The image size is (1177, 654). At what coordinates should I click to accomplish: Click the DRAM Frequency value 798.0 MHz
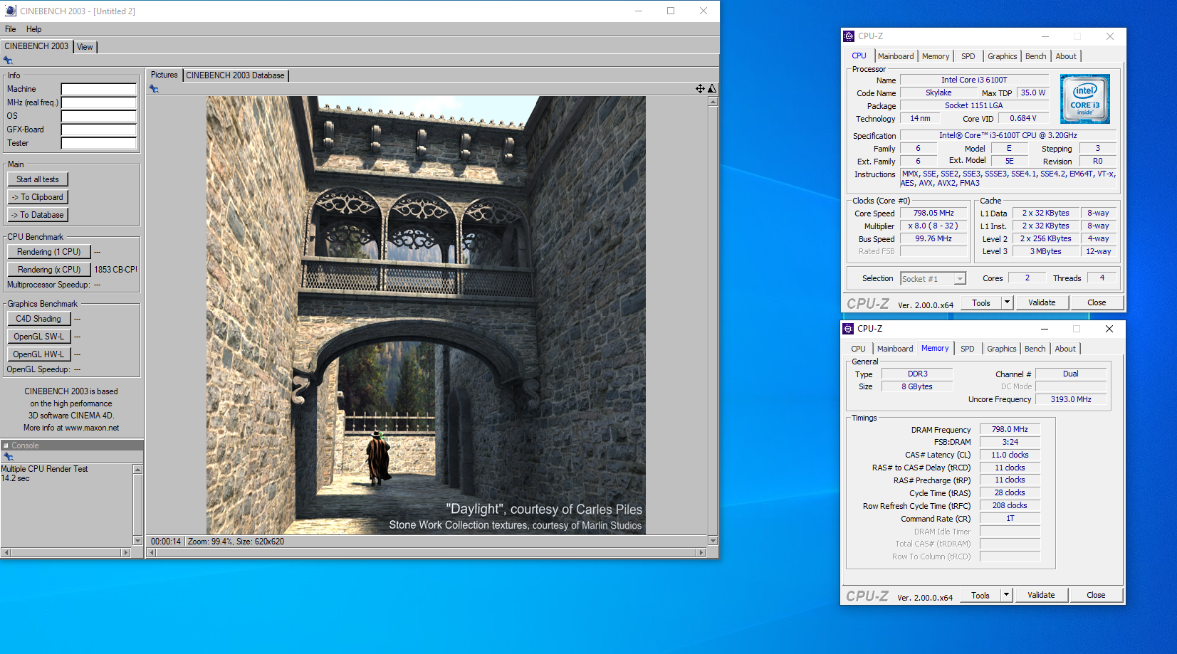pyautogui.click(x=1010, y=429)
